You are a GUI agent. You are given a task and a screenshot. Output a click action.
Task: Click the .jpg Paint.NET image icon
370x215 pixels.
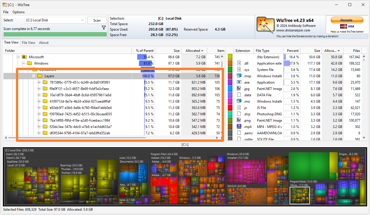(239, 88)
